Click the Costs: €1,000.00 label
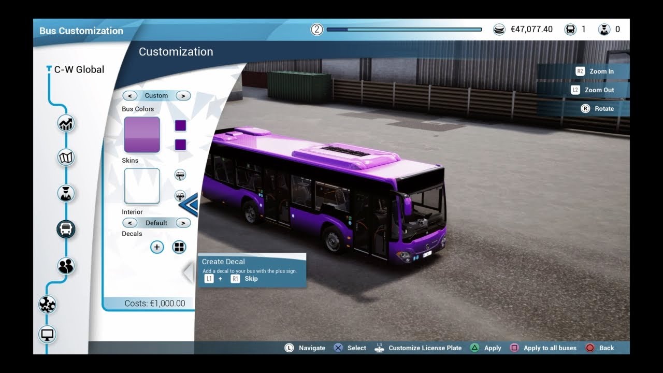Viewport: 663px width, 373px height. coord(154,304)
